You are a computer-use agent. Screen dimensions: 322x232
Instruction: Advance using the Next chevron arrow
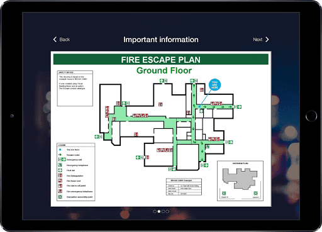click(267, 40)
